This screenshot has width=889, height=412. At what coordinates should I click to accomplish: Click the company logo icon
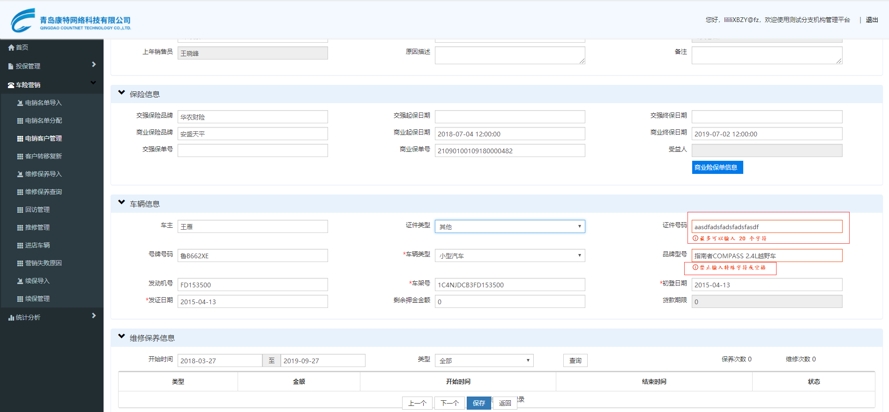(23, 20)
